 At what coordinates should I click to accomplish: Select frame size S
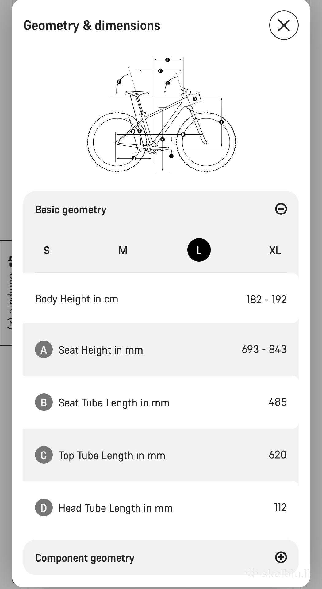(47, 250)
